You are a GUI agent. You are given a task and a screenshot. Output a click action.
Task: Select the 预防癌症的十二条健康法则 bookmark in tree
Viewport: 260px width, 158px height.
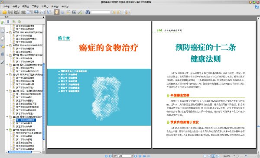29,133
